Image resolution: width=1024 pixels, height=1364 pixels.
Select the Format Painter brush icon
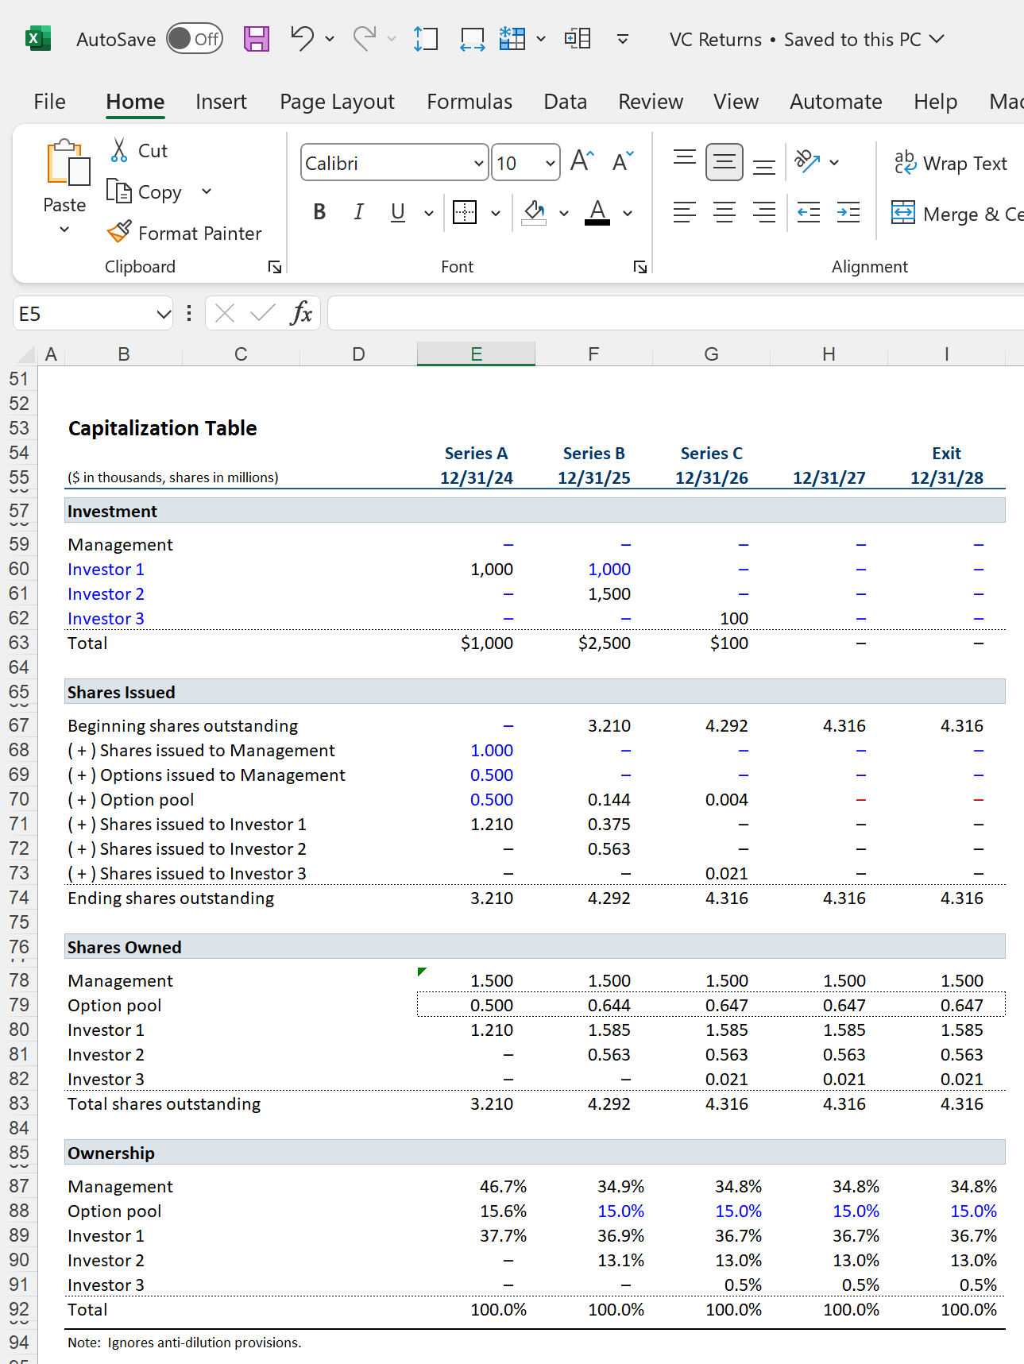[x=119, y=232]
